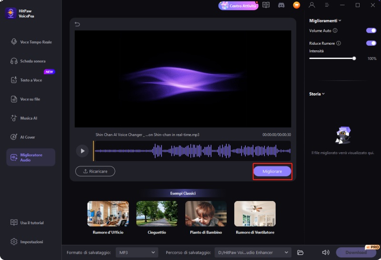Open the MP3 save format dropdown
381x260 pixels.
[x=137, y=252]
